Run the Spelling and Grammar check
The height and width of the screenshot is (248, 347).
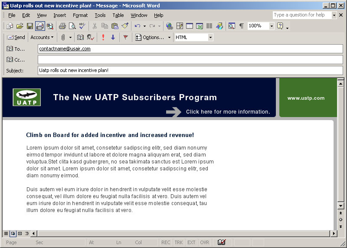(82, 26)
